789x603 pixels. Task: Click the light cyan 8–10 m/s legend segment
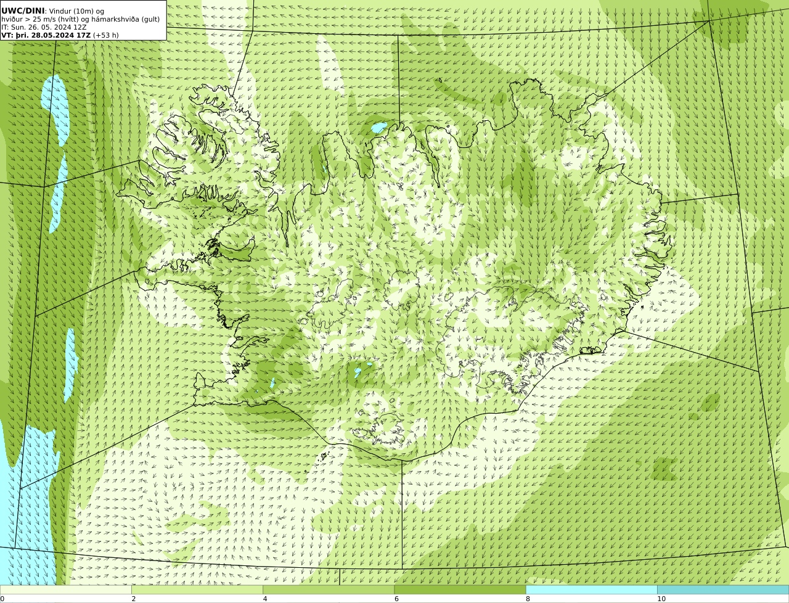[591, 589]
